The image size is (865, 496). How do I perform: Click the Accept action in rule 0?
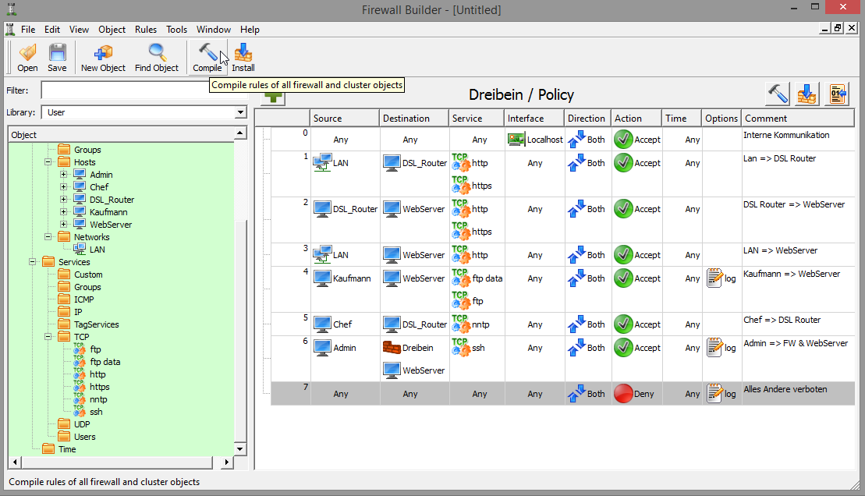click(623, 140)
